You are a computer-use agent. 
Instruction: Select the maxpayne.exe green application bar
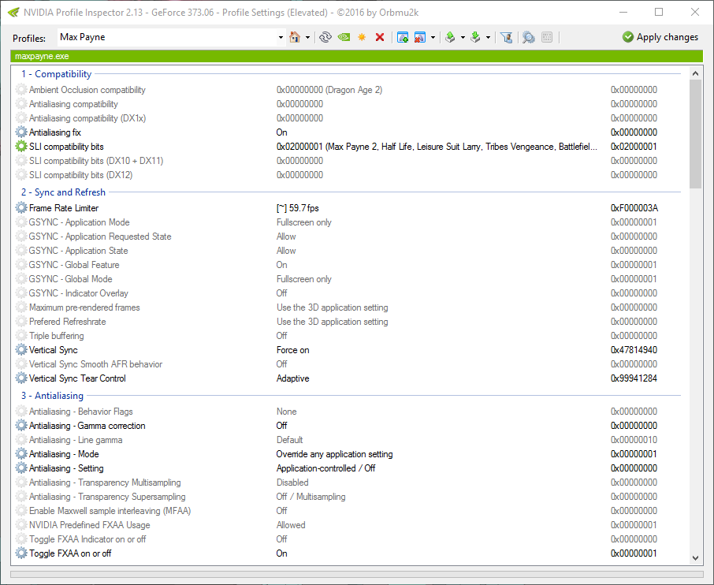pyautogui.click(x=356, y=56)
